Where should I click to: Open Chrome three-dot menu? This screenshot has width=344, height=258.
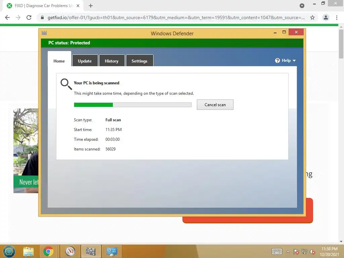[337, 17]
